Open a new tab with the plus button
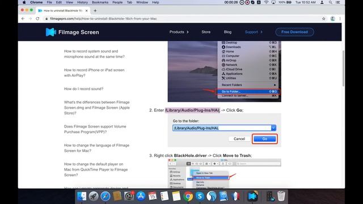Image resolution: width=363 pixels, height=204 pixels. tap(95, 11)
